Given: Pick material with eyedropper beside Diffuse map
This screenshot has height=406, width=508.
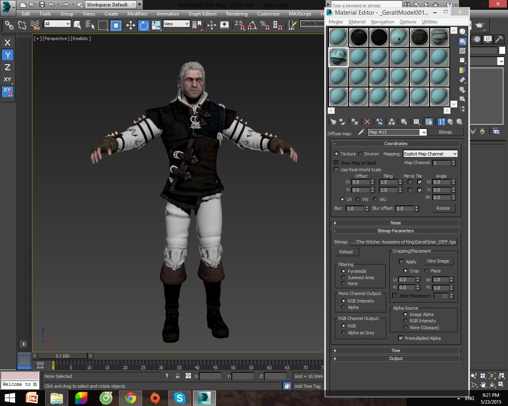Looking at the screenshot, I should click(361, 132).
